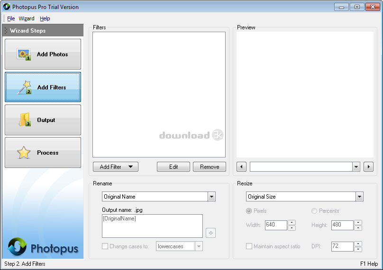Go to the Add Filters wizard step
383x270 pixels.
(x=43, y=87)
